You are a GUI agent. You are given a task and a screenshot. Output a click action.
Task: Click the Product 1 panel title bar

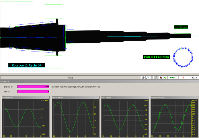(99, 82)
